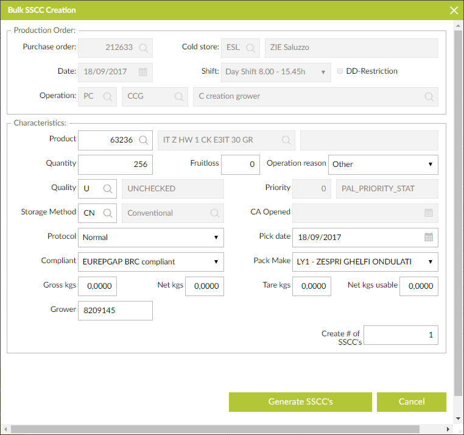Click the C creation grower search icon
The image size is (464, 435).
[x=429, y=96]
